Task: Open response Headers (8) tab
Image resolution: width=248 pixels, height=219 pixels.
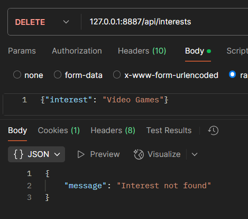Action: (x=113, y=130)
